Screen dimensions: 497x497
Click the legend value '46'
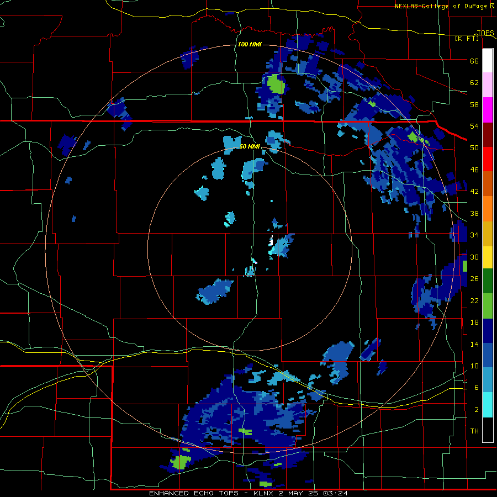(474, 170)
